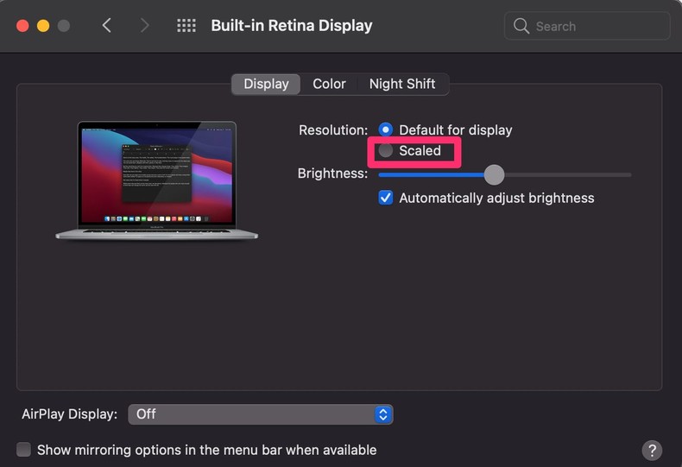Screen dimensions: 682x467
Task: Open help with the question mark button
Action: (652, 450)
